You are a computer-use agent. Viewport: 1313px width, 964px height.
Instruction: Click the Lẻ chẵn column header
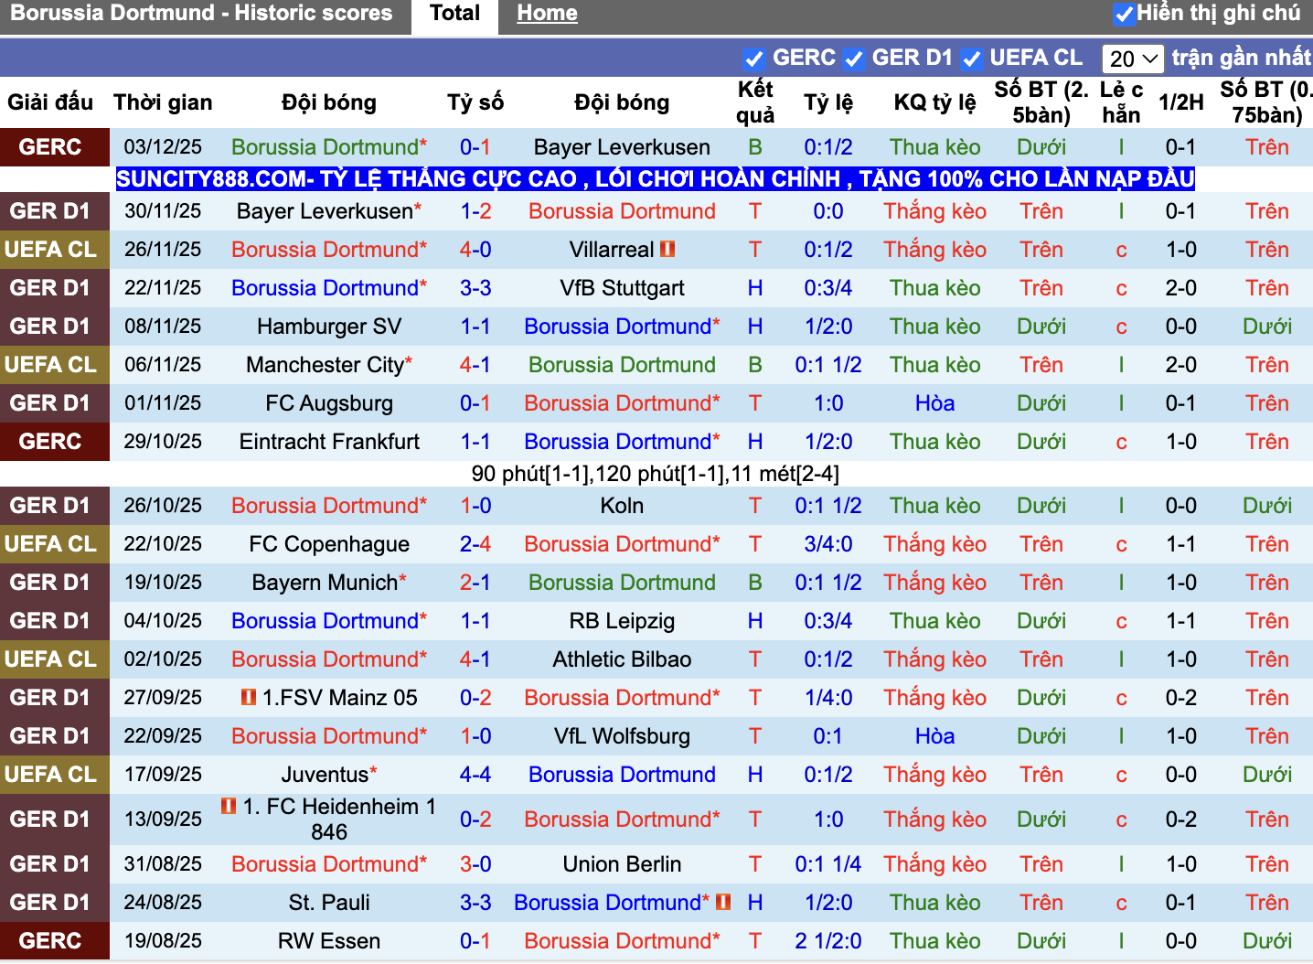tap(1121, 102)
